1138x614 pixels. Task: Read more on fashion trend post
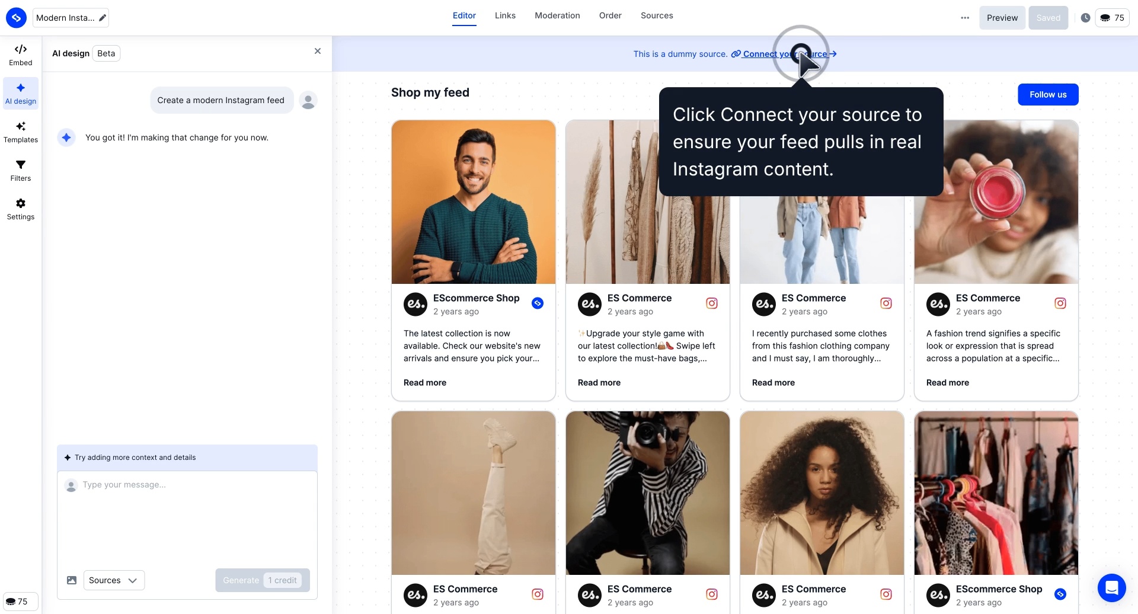[x=948, y=383]
